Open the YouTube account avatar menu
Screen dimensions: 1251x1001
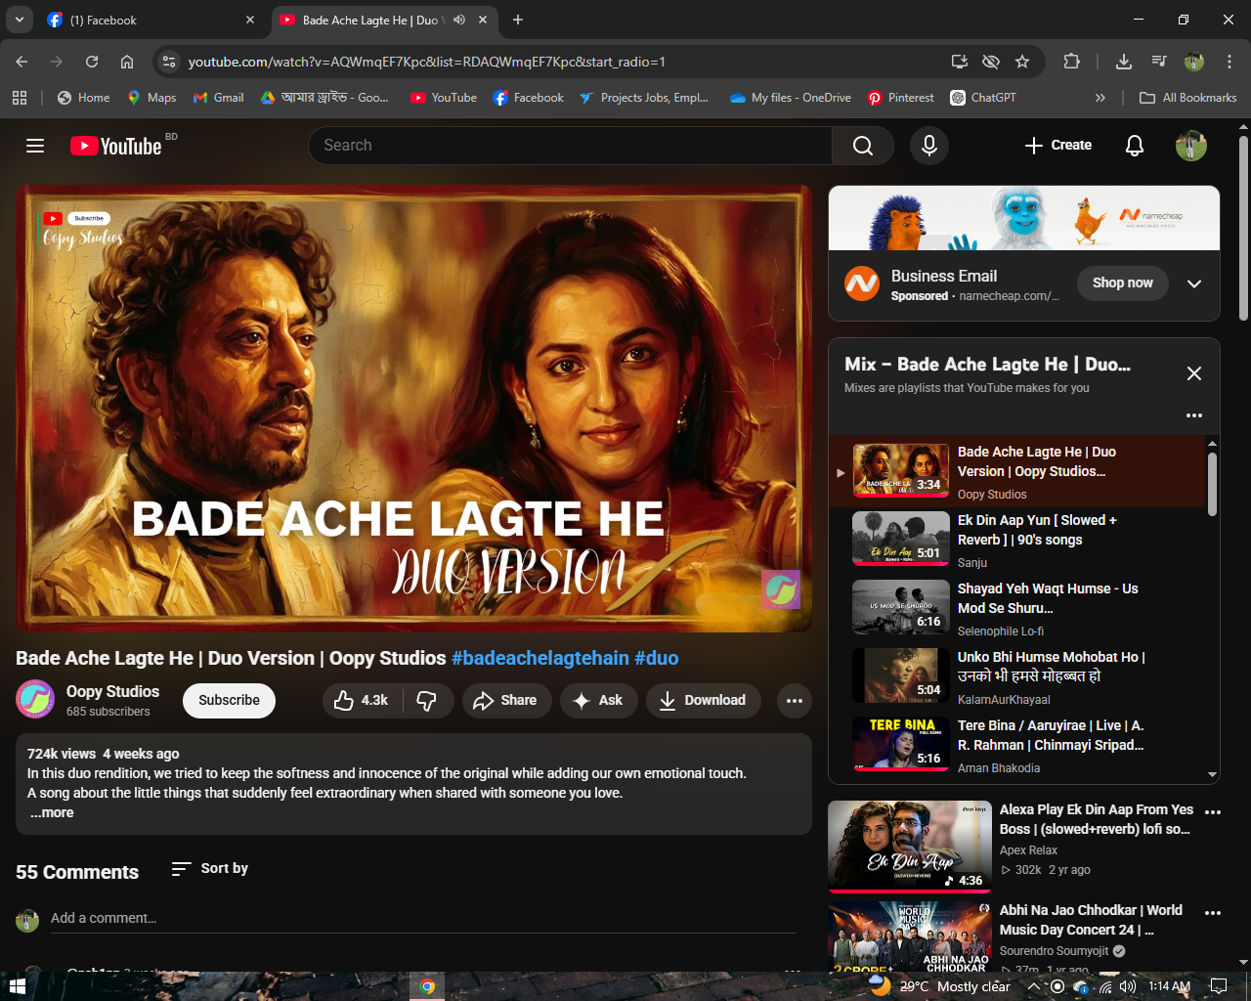pos(1190,146)
